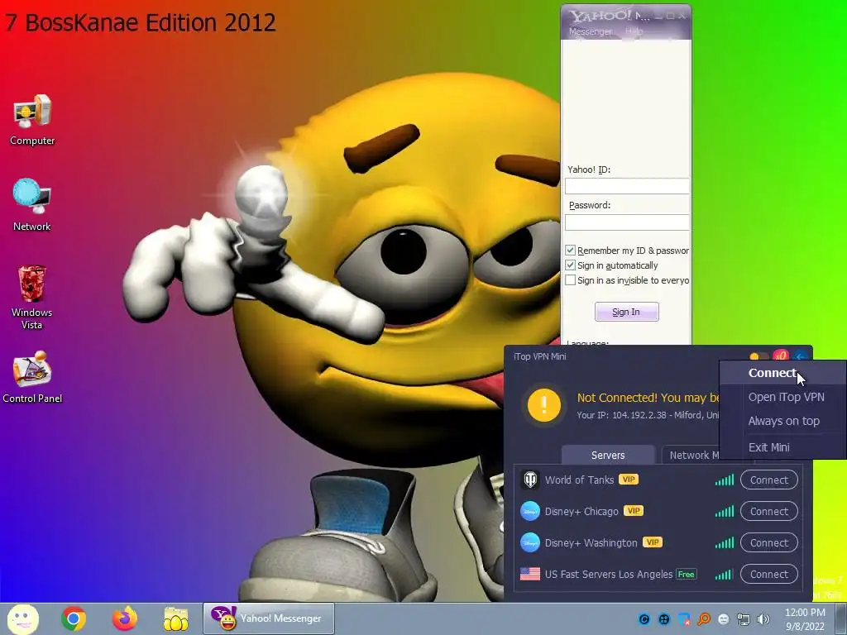Select Always on top menu entry

(x=783, y=421)
